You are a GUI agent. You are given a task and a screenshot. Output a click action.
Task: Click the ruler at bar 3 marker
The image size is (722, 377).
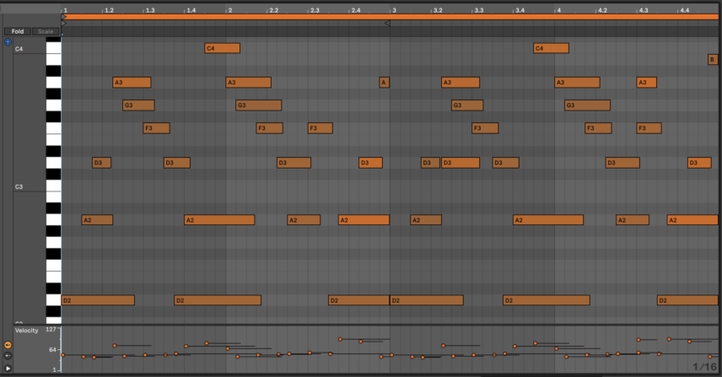click(393, 10)
